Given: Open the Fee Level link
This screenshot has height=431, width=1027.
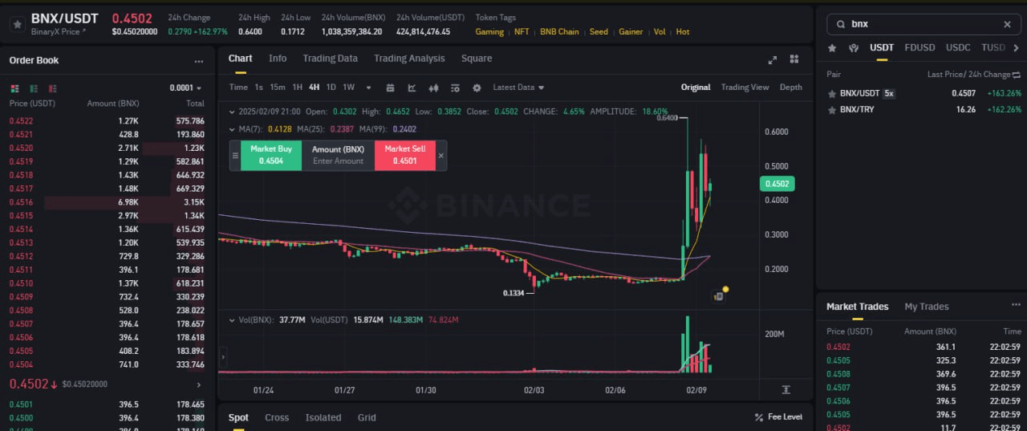Looking at the screenshot, I should (778, 417).
